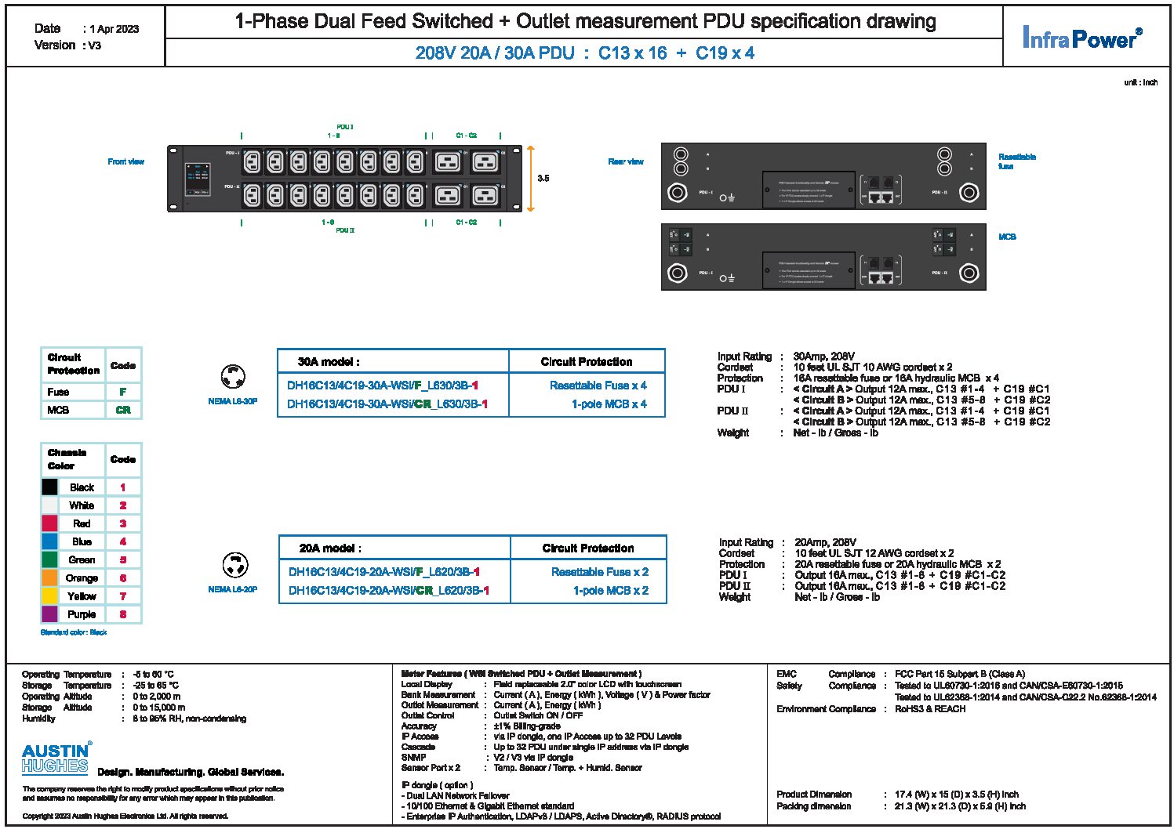The image size is (1174, 829).
Task: Select the Purple chassis color swatch
Action: tap(49, 614)
